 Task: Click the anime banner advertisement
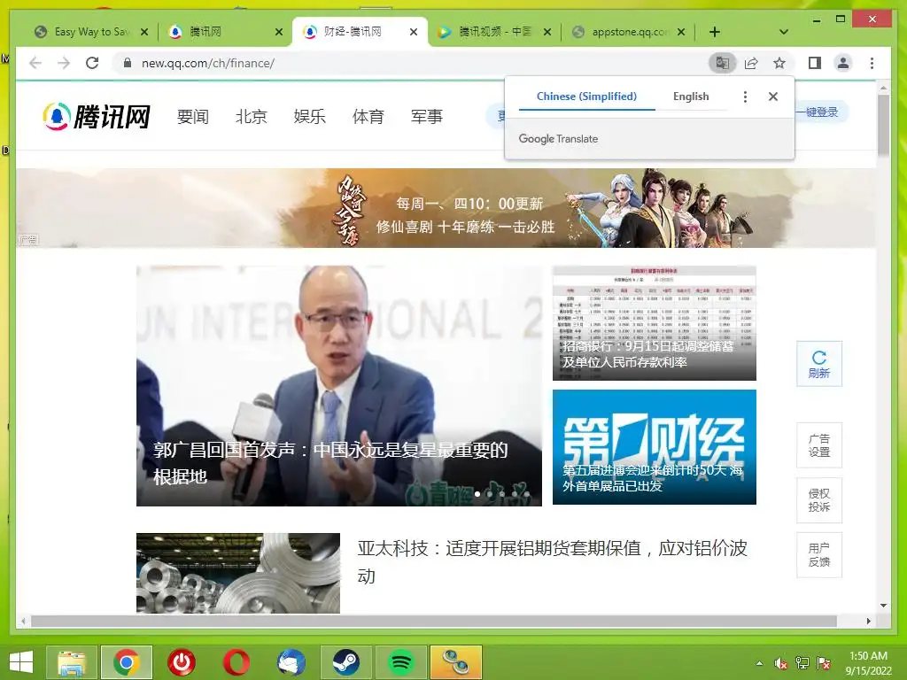(446, 208)
